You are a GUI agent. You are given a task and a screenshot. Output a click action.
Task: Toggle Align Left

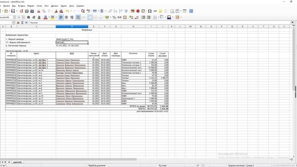[61, 17]
